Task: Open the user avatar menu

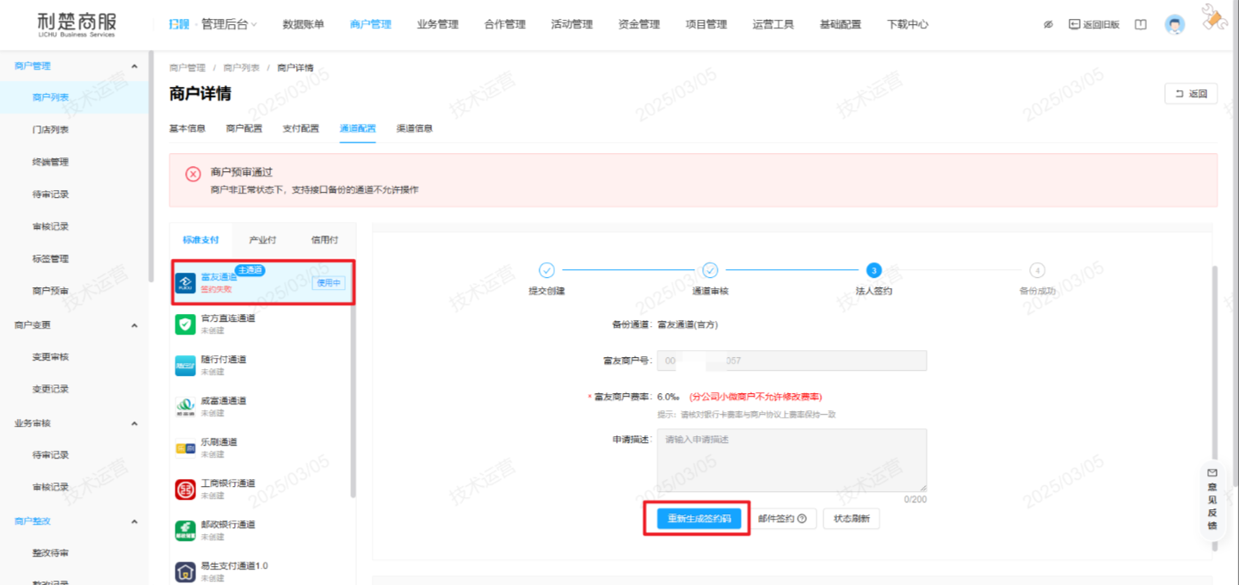Action: coord(1174,25)
